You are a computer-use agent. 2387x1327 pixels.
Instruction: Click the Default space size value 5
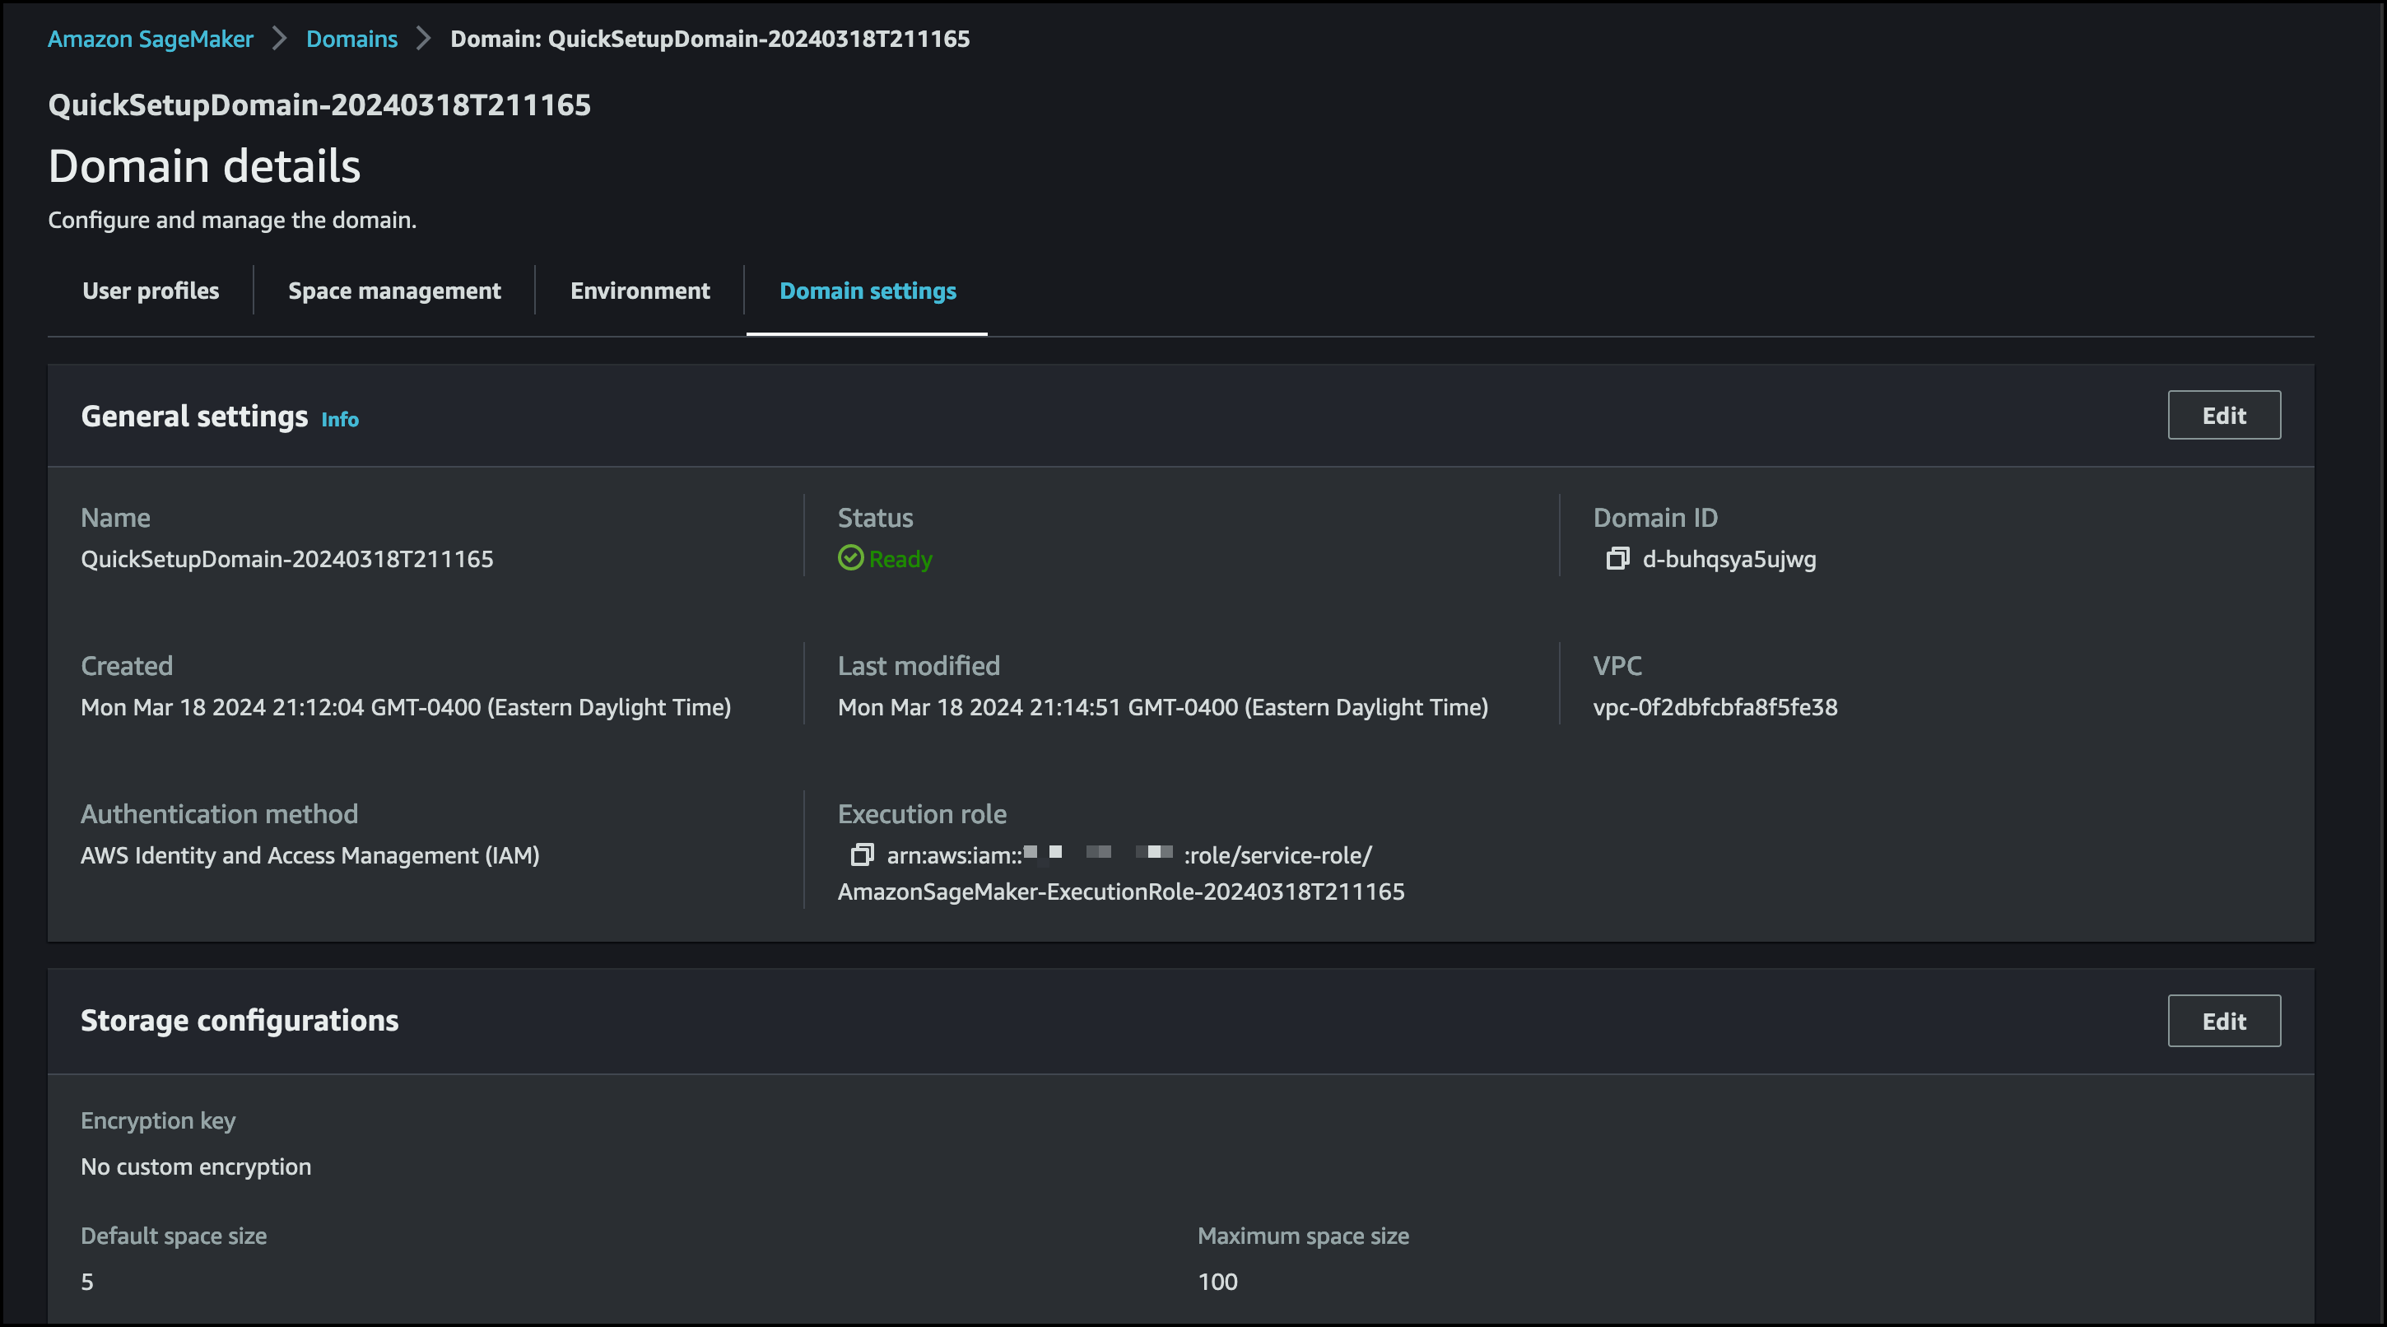87,1282
